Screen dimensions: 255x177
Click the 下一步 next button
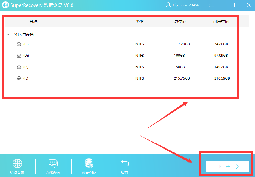pyautogui.click(x=227, y=166)
